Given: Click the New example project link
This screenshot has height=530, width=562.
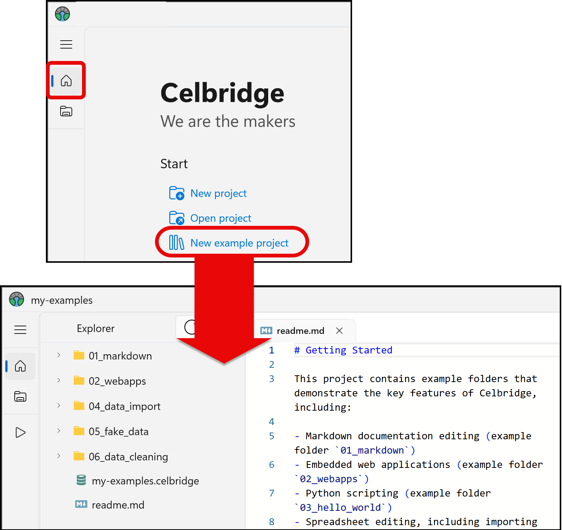Looking at the screenshot, I should [239, 243].
